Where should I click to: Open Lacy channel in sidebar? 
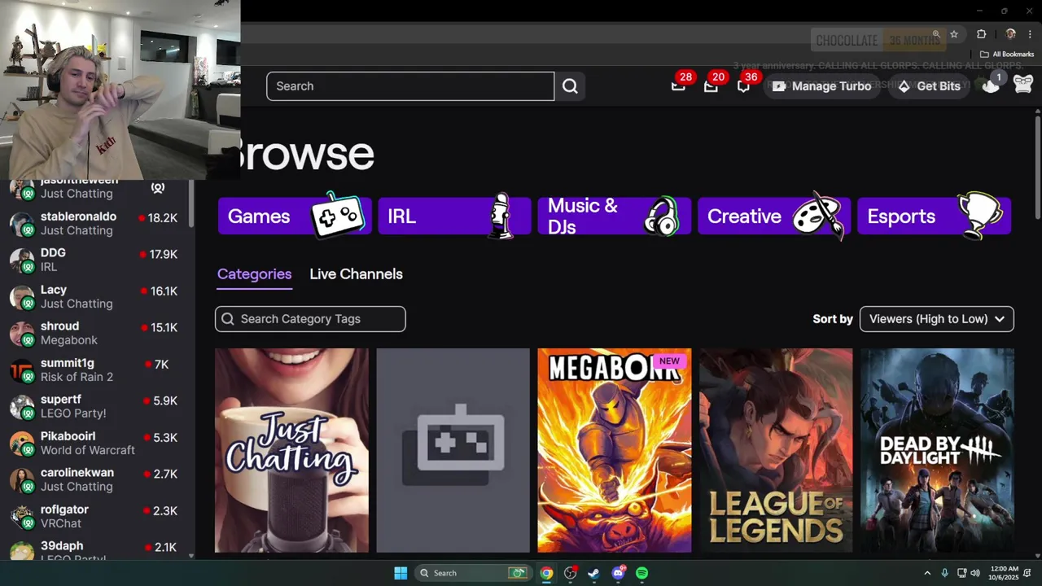tap(96, 296)
